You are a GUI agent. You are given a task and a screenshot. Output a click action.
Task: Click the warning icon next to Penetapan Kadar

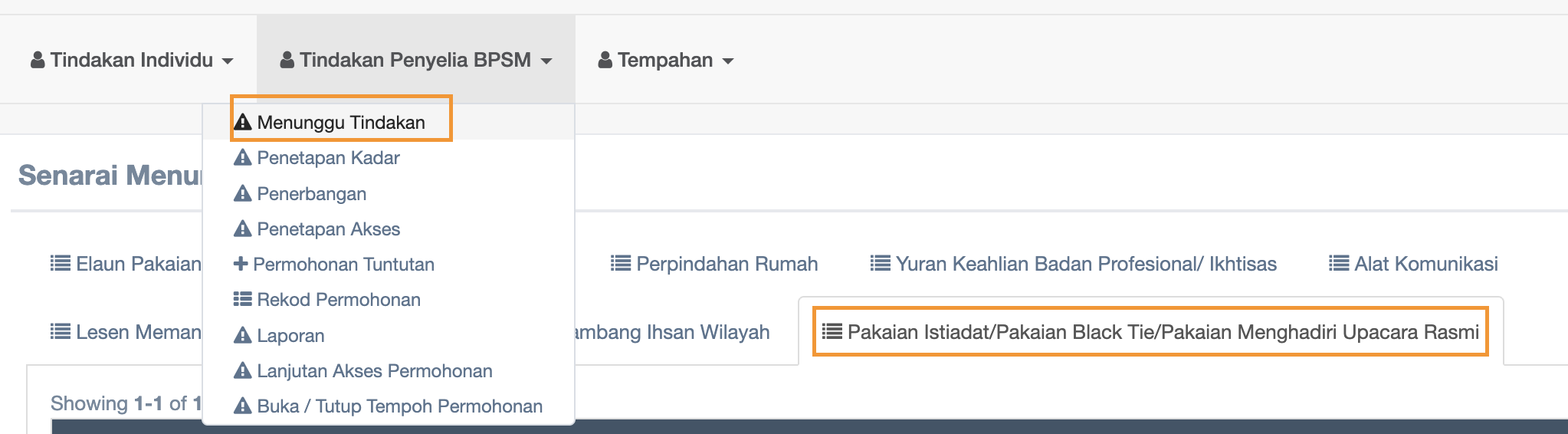(x=243, y=158)
